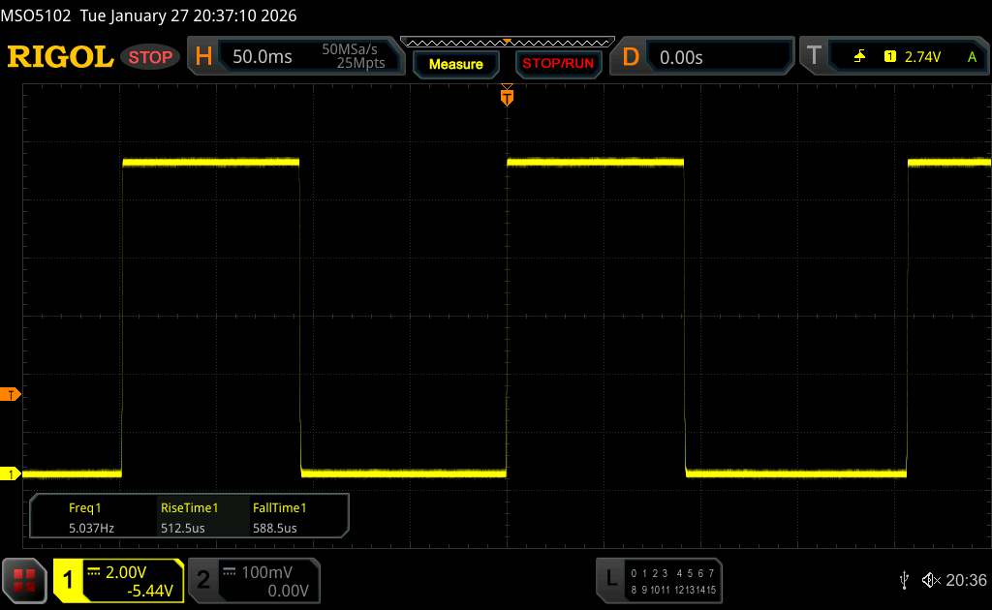Select the RiseTime1 measurement result
Screen dimensions: 992x610
coord(189,517)
